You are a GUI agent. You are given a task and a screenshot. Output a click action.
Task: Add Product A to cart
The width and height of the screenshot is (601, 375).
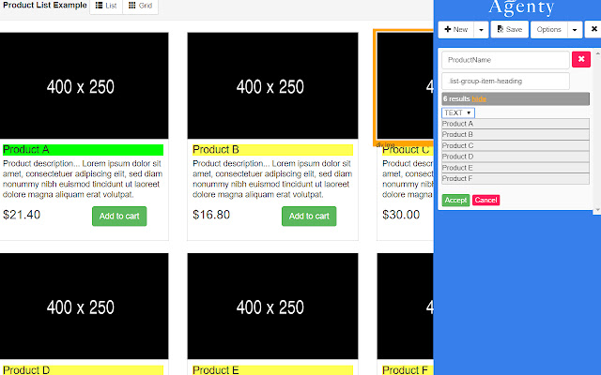click(119, 217)
